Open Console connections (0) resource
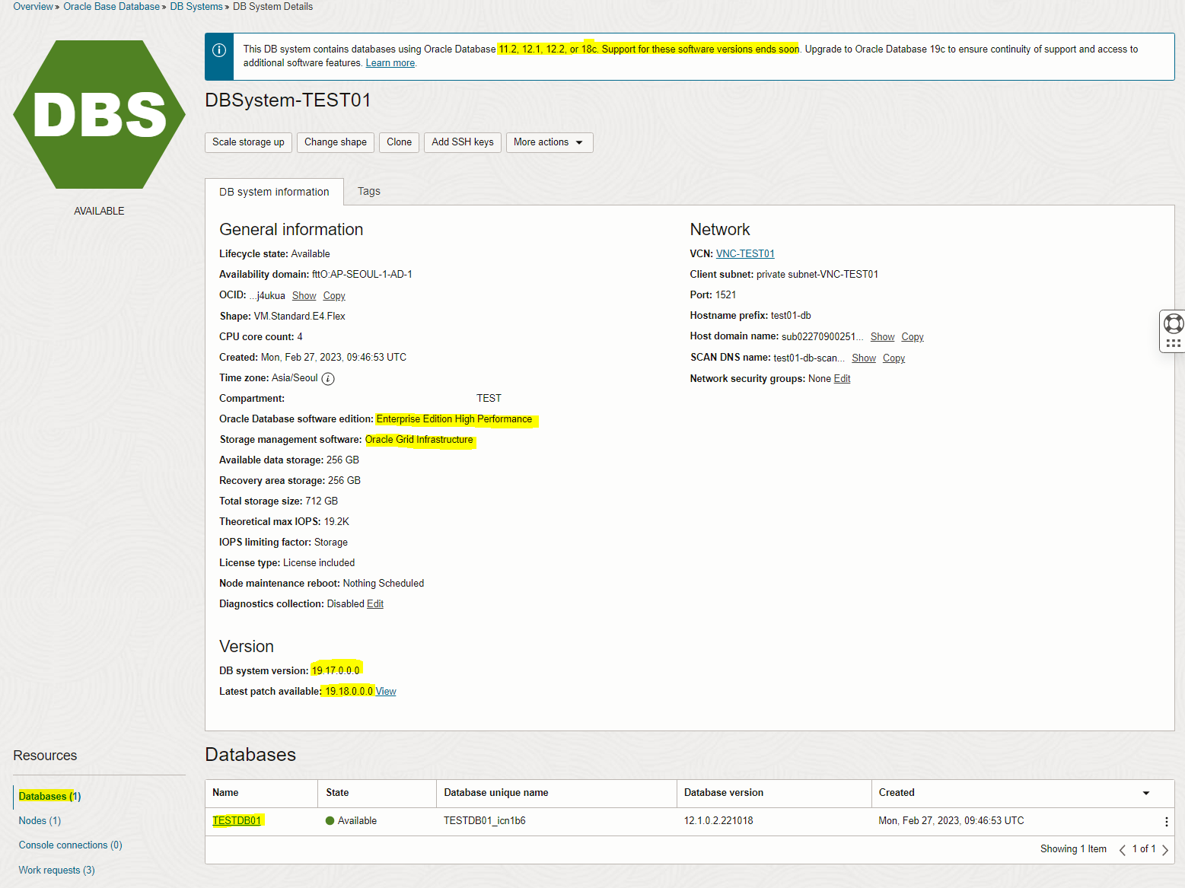1185x888 pixels. (x=70, y=845)
